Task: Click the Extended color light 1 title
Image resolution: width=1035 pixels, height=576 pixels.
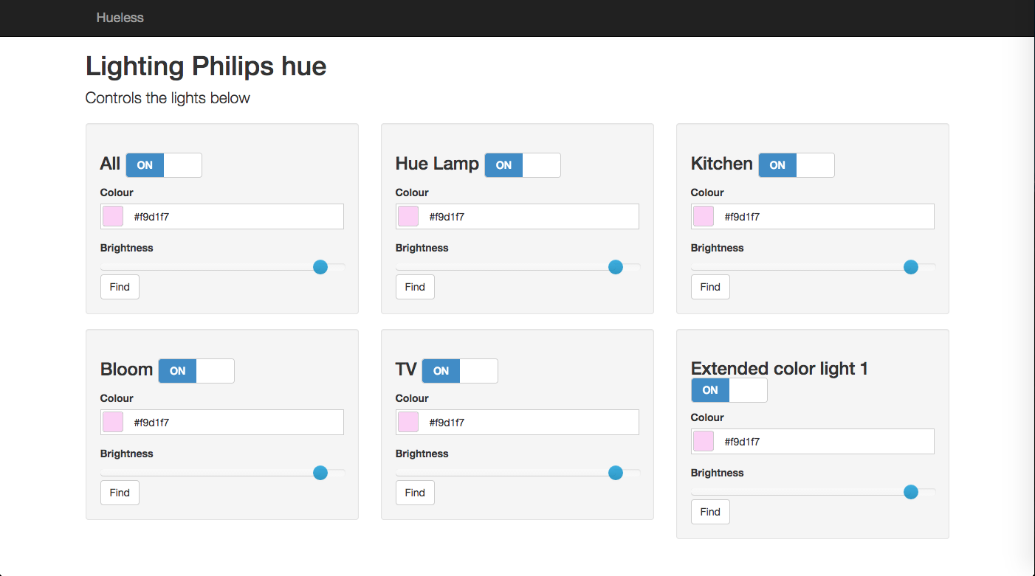Action: tap(780, 369)
